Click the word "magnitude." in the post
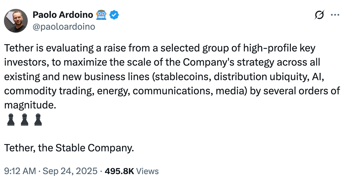347x182 pixels. (30, 105)
